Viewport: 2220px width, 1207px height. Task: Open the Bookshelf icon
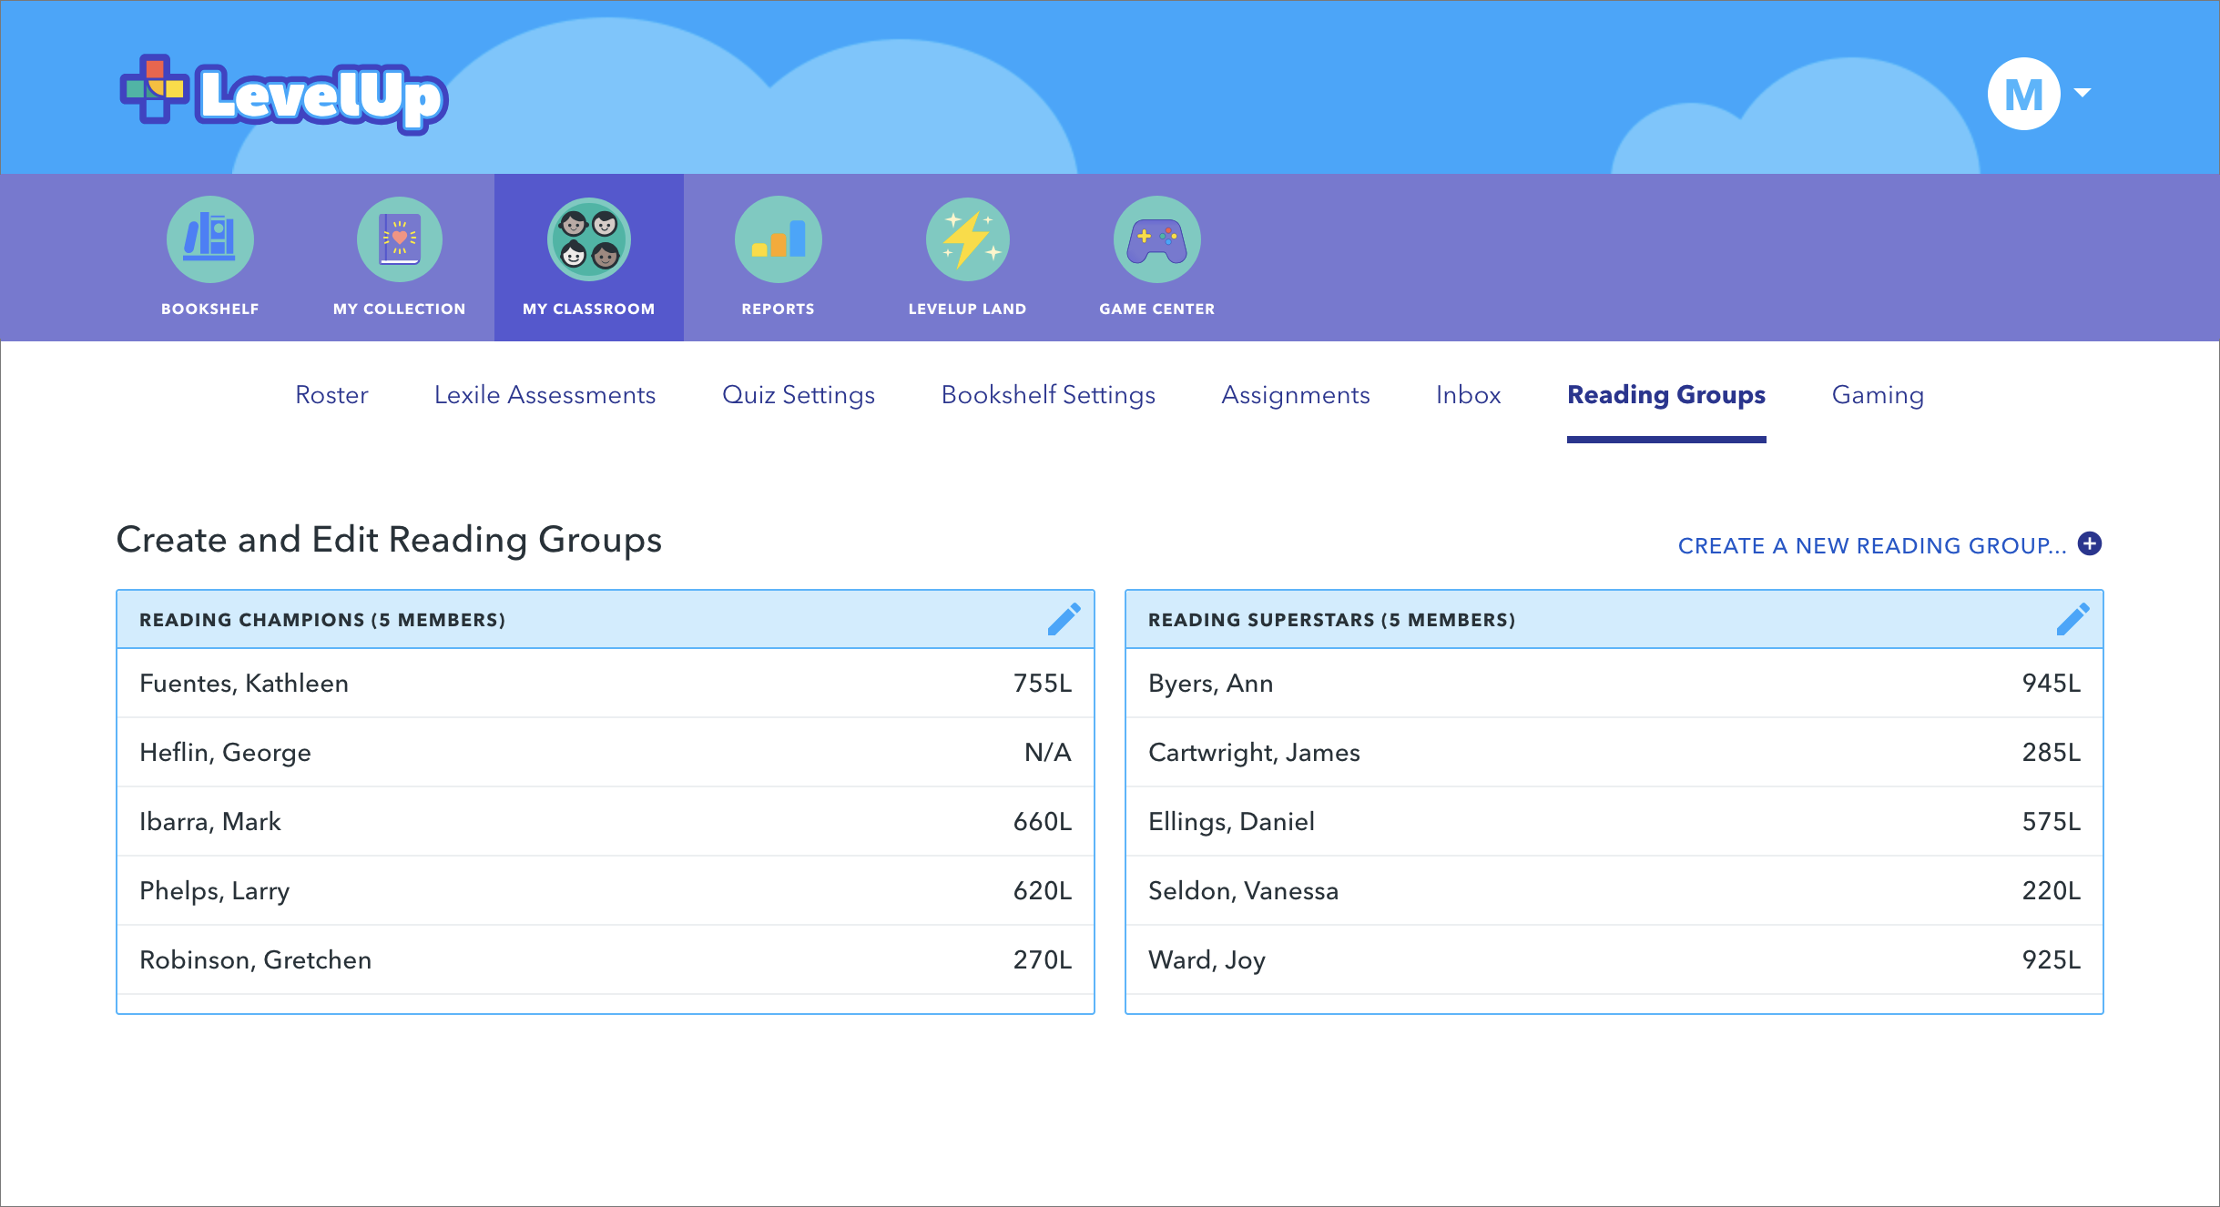click(209, 239)
